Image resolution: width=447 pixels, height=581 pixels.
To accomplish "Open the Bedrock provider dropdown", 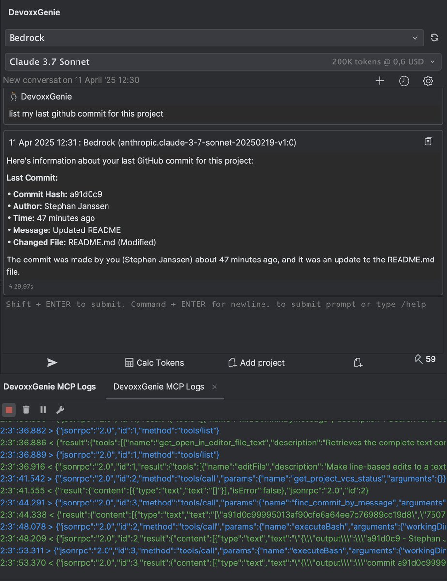I will [215, 38].
